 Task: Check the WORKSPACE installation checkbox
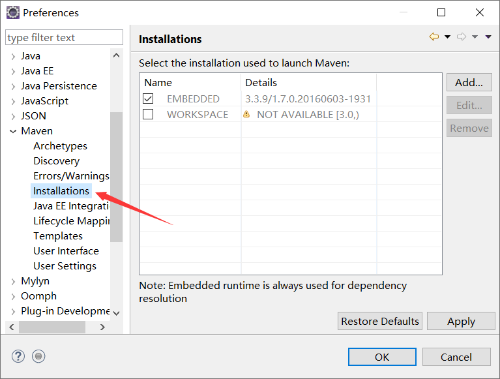click(x=148, y=114)
